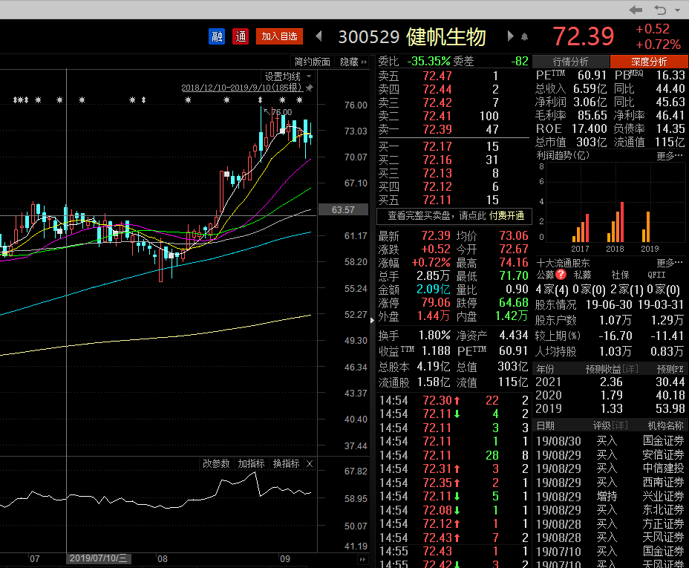Screen dimensions: 689x568
Task: Click the curved return arrow icon
Action: click(x=660, y=10)
